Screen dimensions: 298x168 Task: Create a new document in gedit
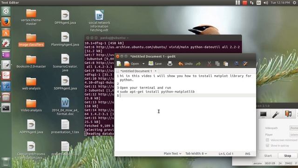click(x=119, y=63)
